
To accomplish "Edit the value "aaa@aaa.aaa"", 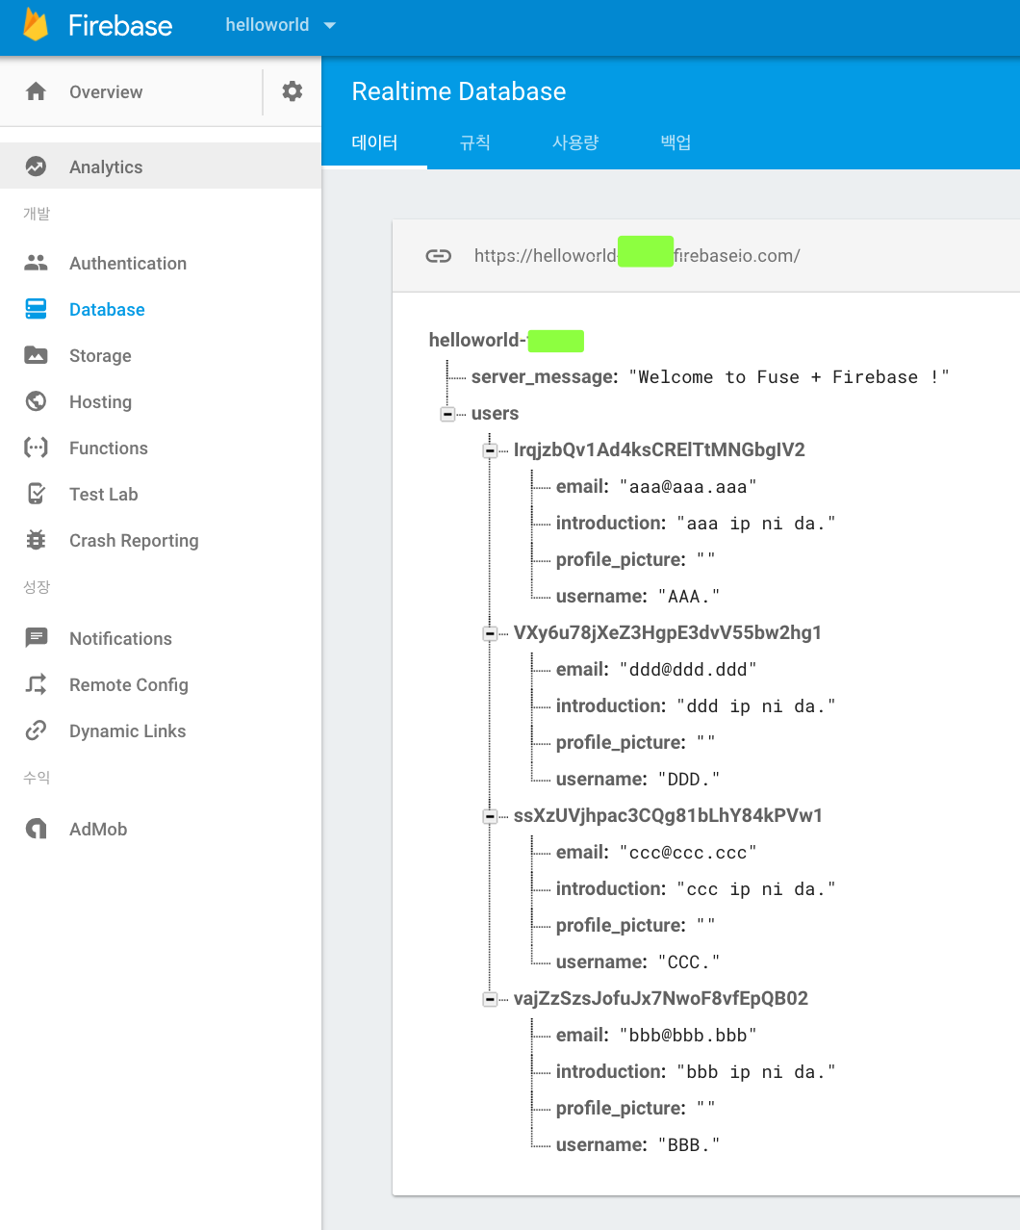I will pyautogui.click(x=688, y=487).
